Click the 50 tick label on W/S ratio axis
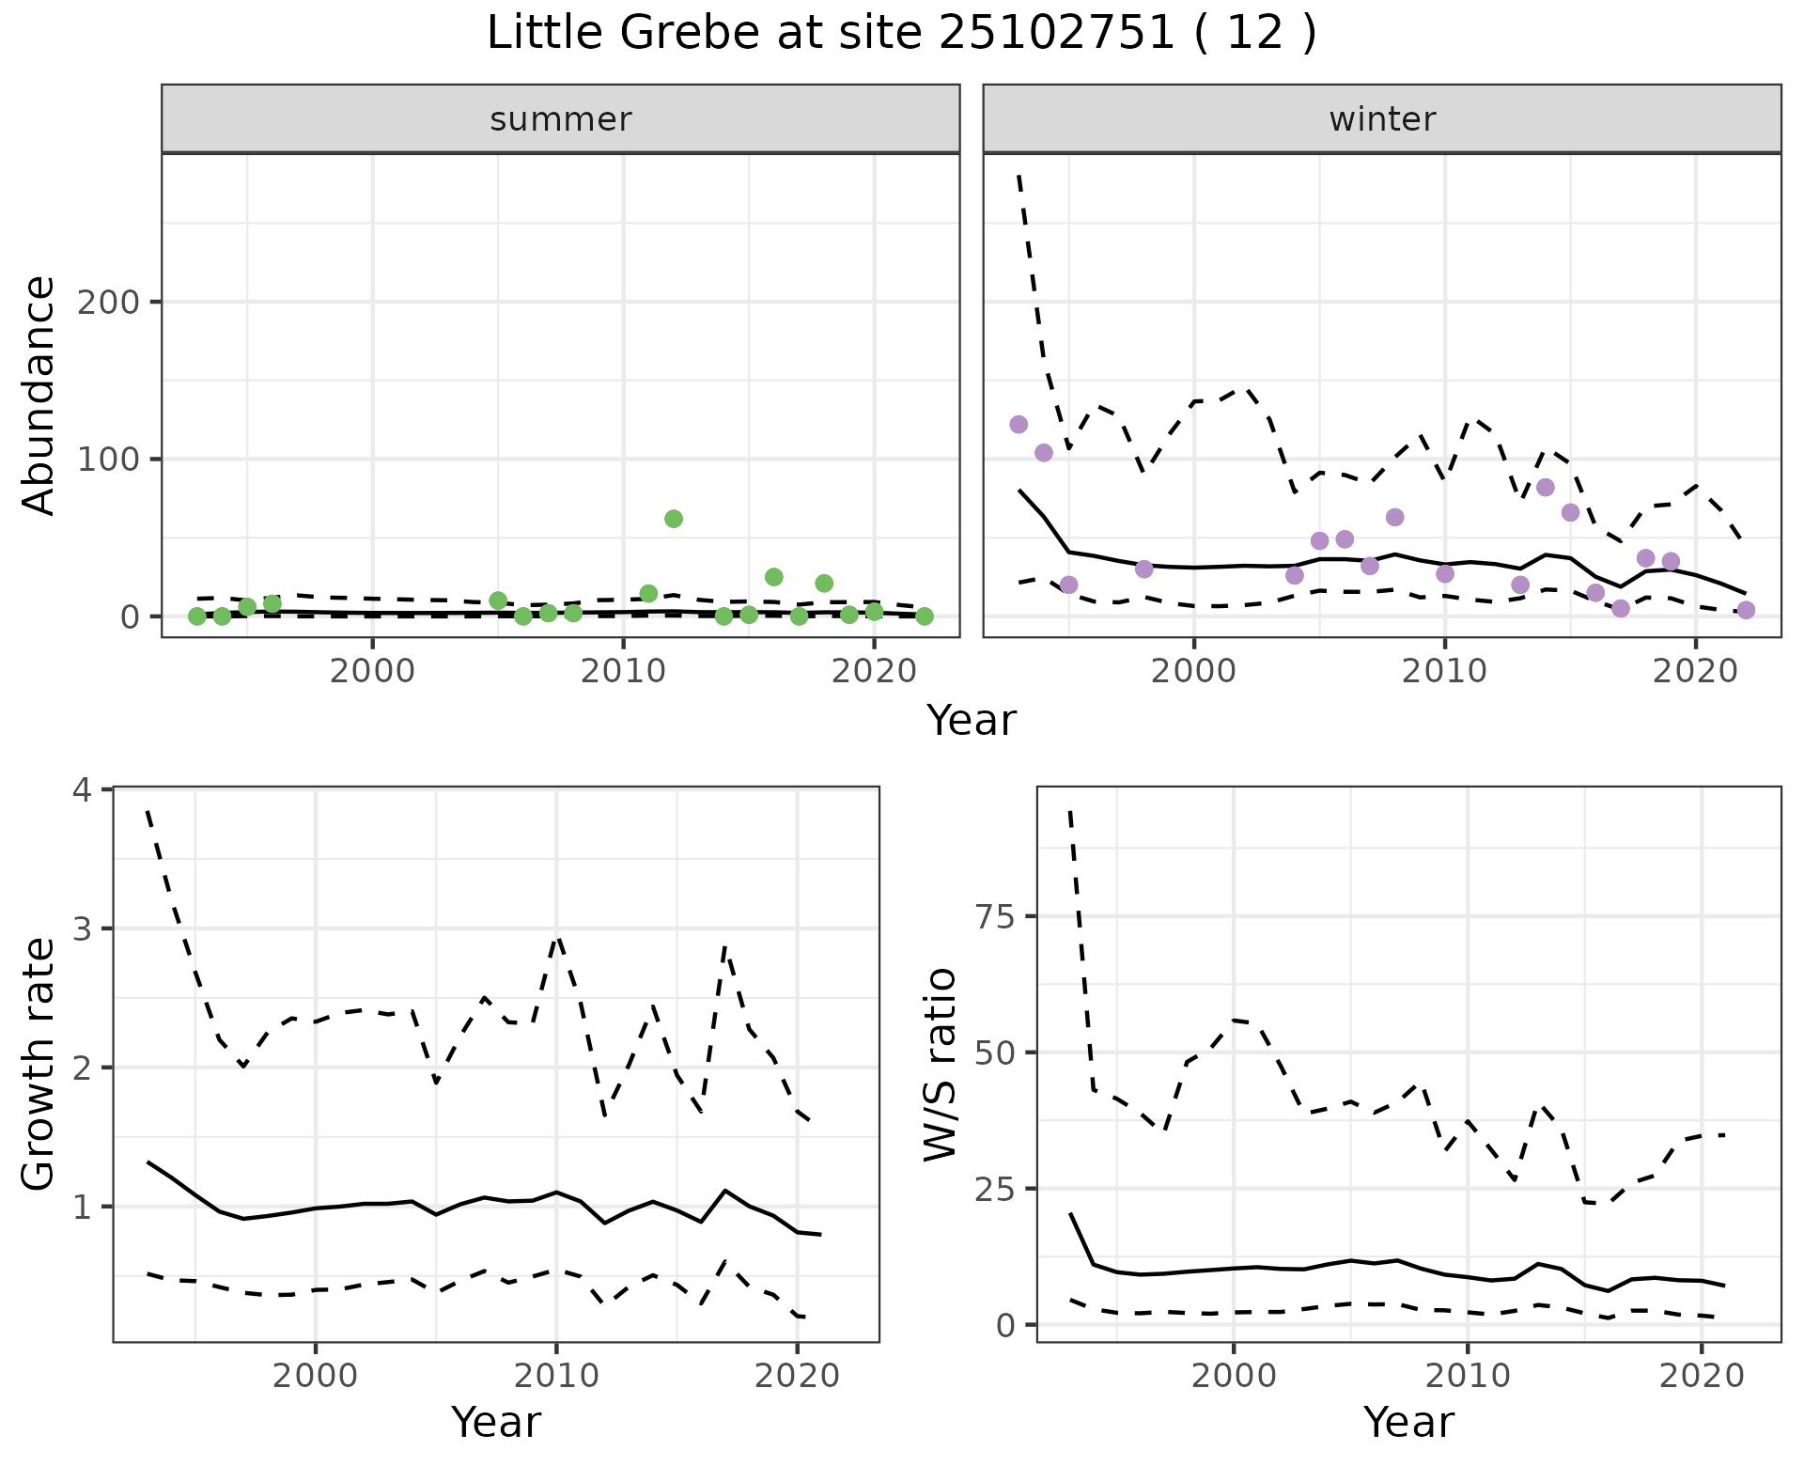This screenshot has height=1466, width=1804. [x=996, y=1053]
